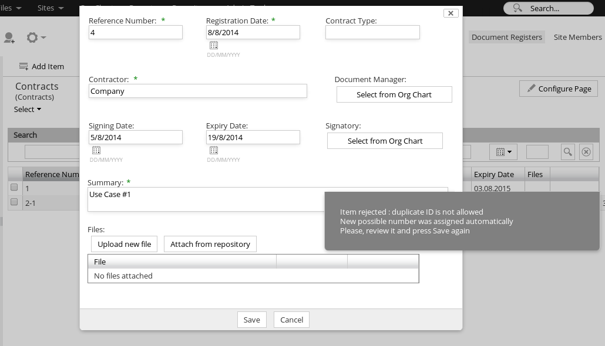Open Signing Date calendar picker
This screenshot has height=346, width=605.
(96, 150)
